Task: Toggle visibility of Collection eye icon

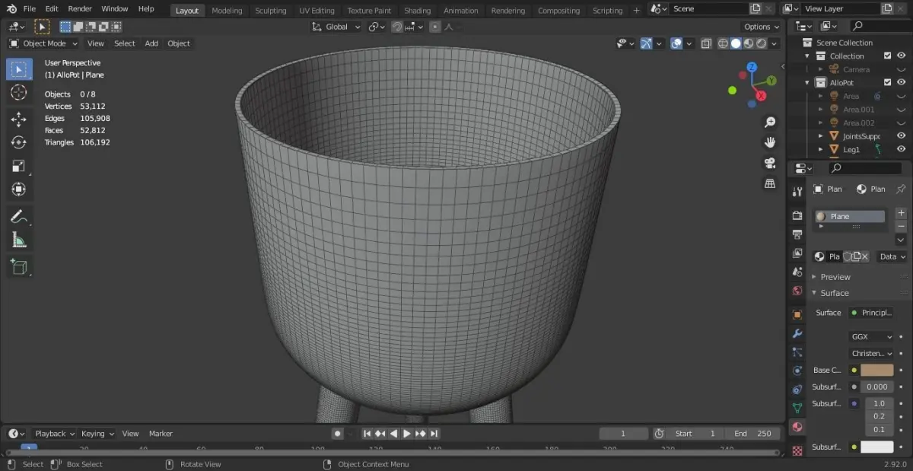Action: [901, 56]
